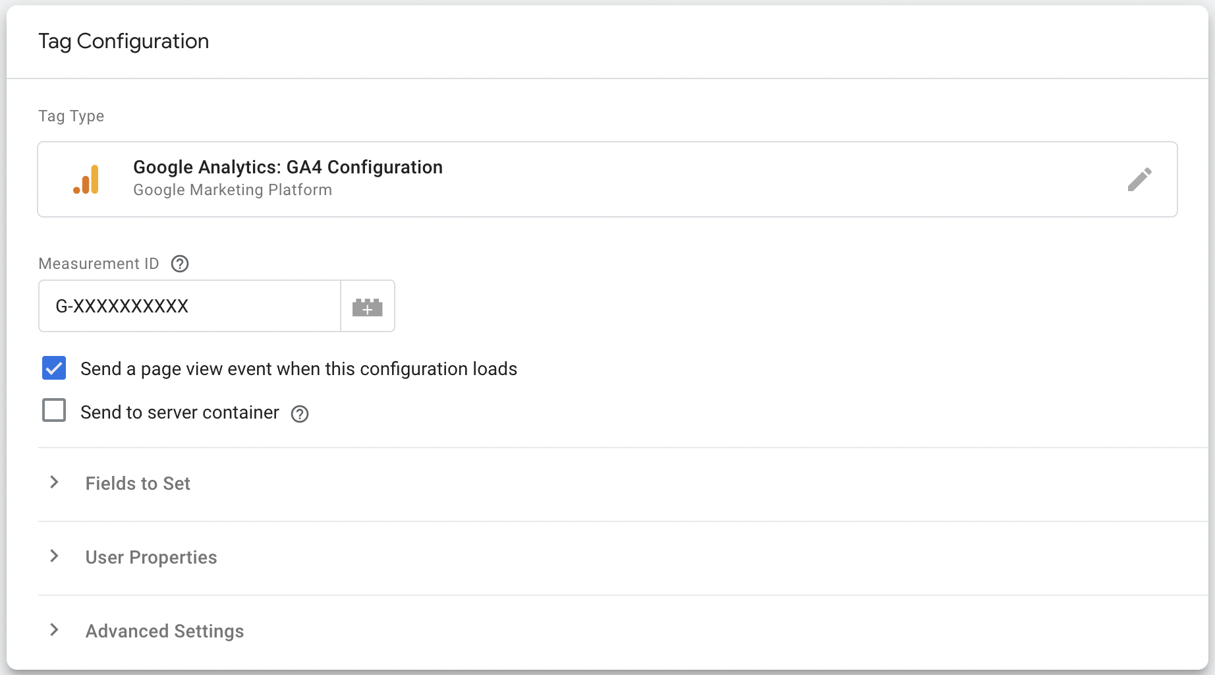Screen dimensions: 1215x675
Task: Click the Tag Configuration heading
Action: (123, 41)
